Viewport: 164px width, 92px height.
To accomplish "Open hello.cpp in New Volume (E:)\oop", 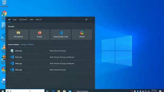I will pyautogui.click(x=50, y=51).
